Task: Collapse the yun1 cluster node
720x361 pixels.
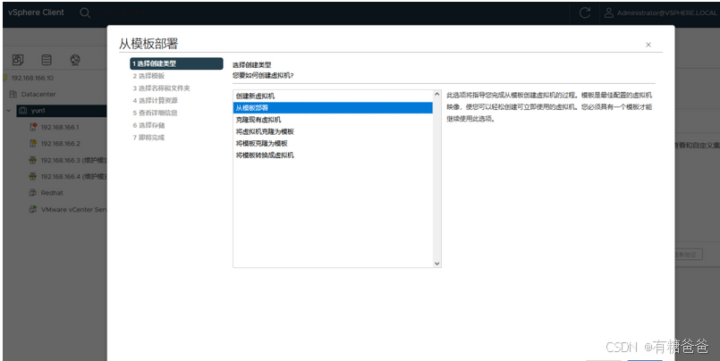Action: coord(9,111)
